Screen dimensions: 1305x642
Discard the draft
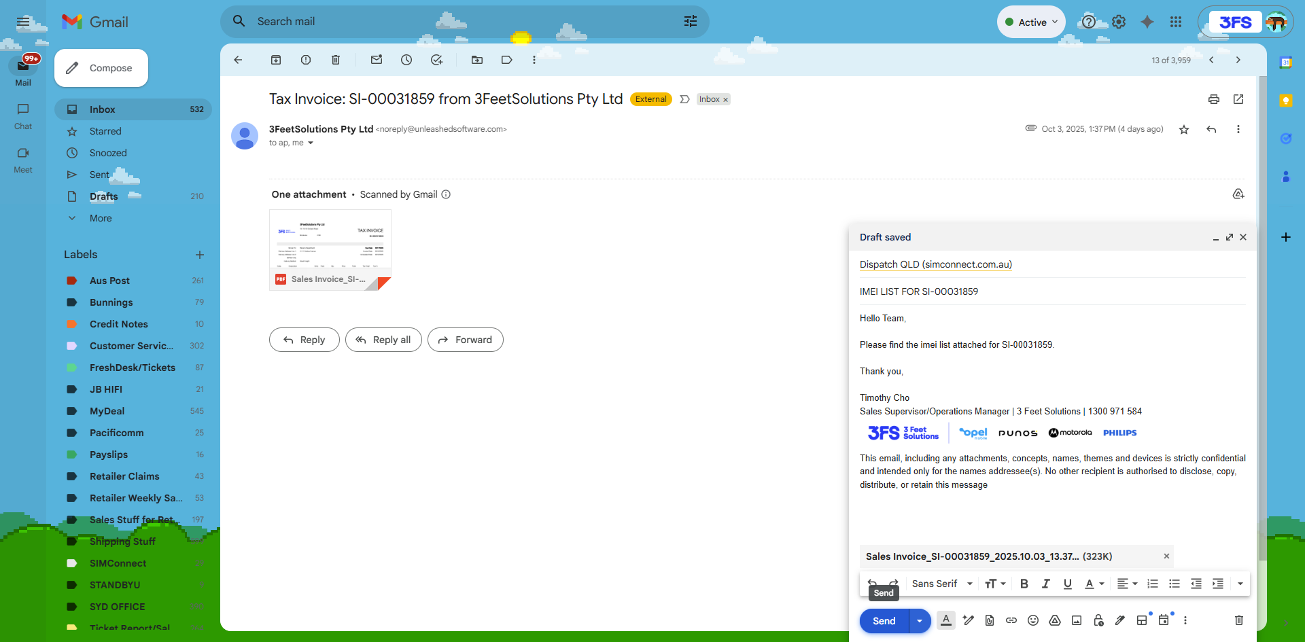click(x=1239, y=620)
